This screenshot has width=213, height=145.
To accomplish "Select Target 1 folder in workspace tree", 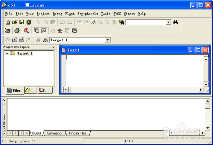I will [x=25, y=53].
